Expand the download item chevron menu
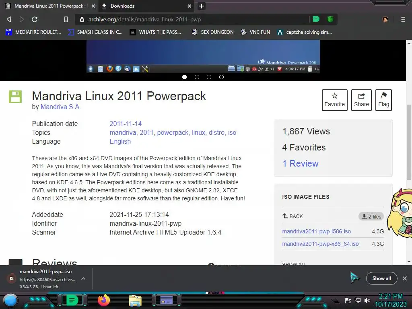The width and height of the screenshot is (412, 309). pyautogui.click(x=83, y=278)
